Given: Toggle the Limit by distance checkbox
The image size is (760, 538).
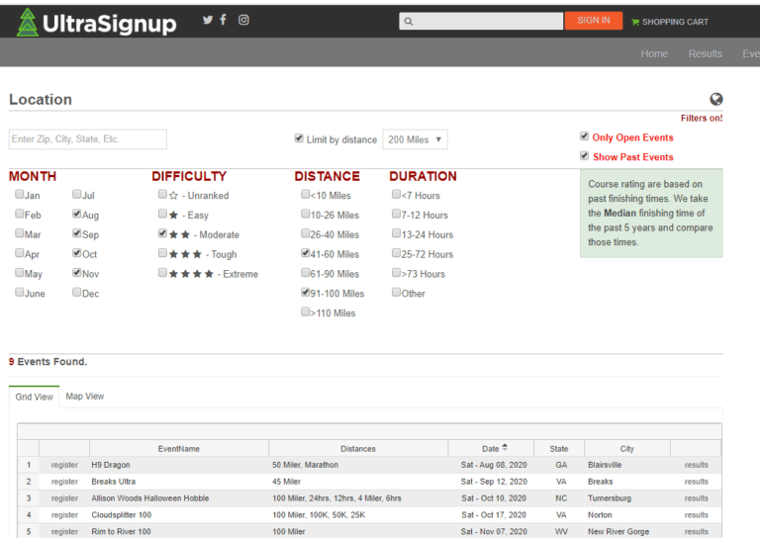Looking at the screenshot, I should [299, 138].
